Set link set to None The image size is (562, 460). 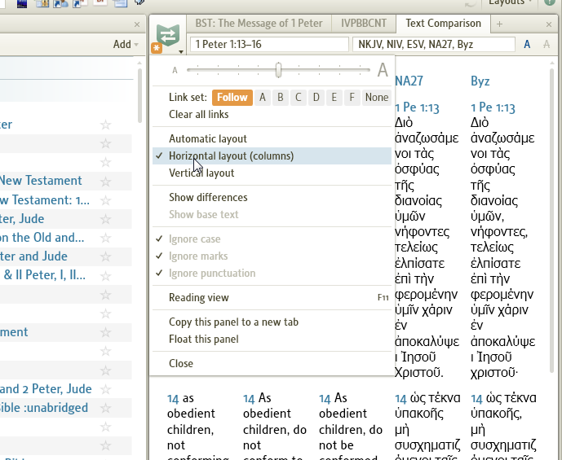(377, 98)
